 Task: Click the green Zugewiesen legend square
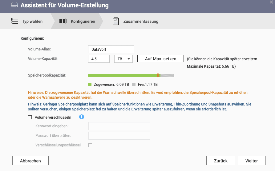tap(90, 85)
